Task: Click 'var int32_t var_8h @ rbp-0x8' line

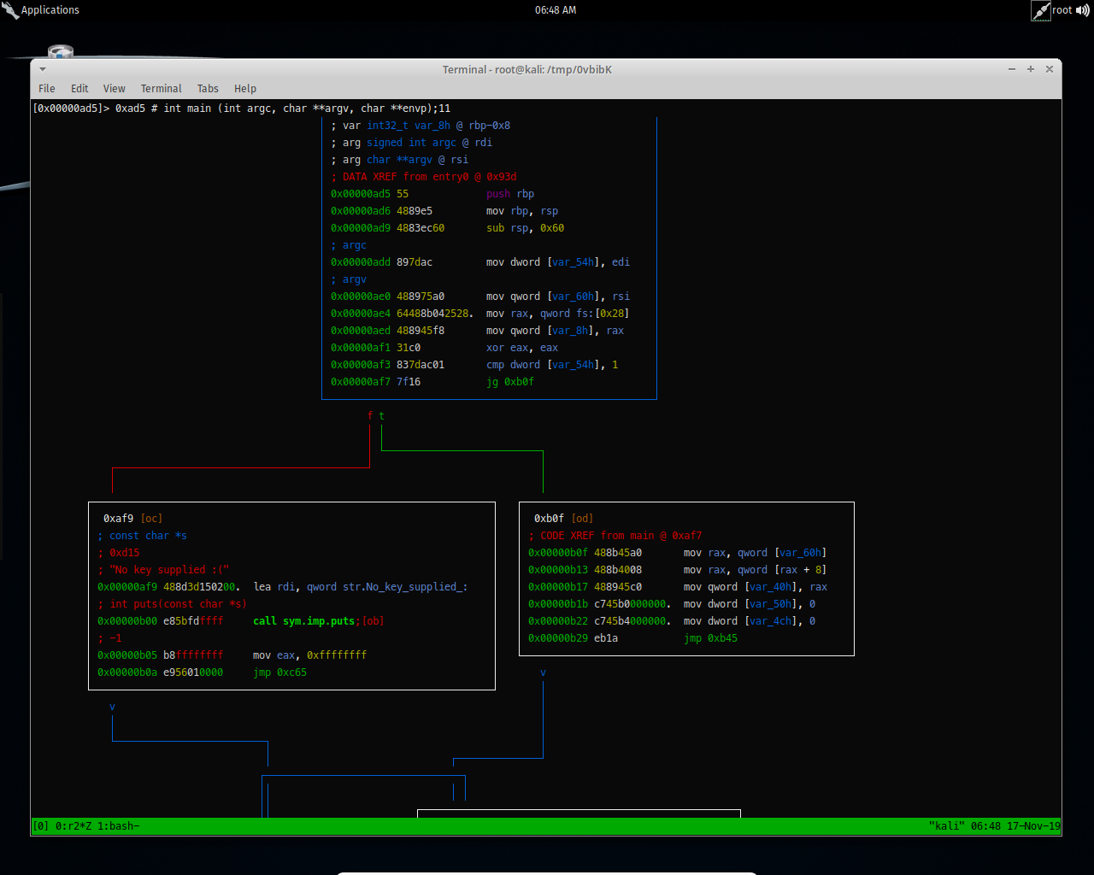Action: (x=421, y=126)
